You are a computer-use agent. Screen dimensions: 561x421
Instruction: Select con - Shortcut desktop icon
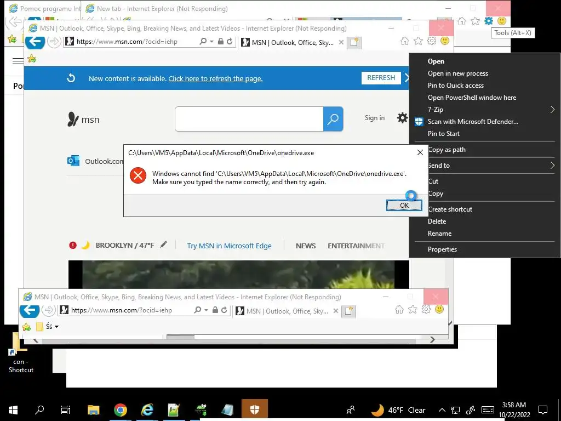(20, 354)
